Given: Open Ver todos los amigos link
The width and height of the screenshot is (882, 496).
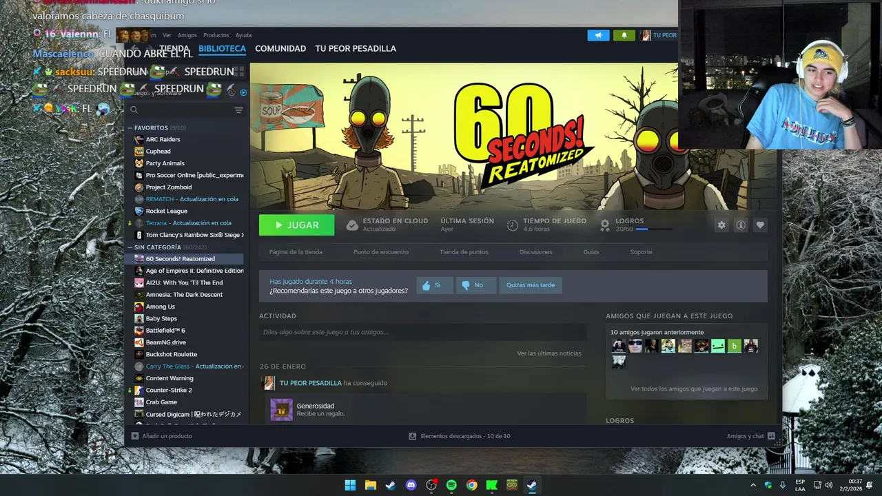Looking at the screenshot, I should tap(694, 389).
